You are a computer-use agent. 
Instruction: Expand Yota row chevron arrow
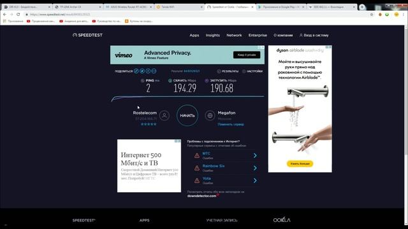click(x=255, y=181)
